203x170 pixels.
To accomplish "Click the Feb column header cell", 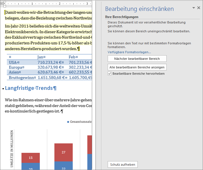I will tap(73, 57).
